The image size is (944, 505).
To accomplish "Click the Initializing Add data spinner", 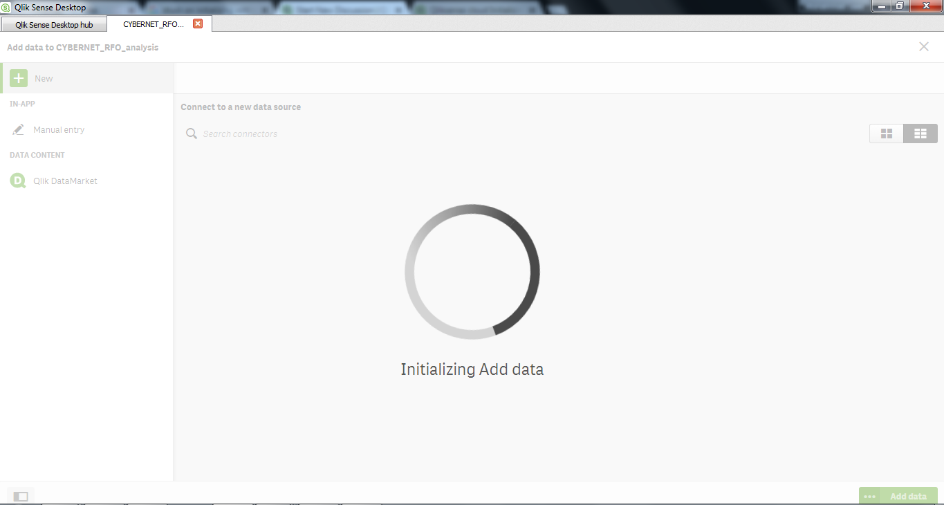I will [x=472, y=272].
